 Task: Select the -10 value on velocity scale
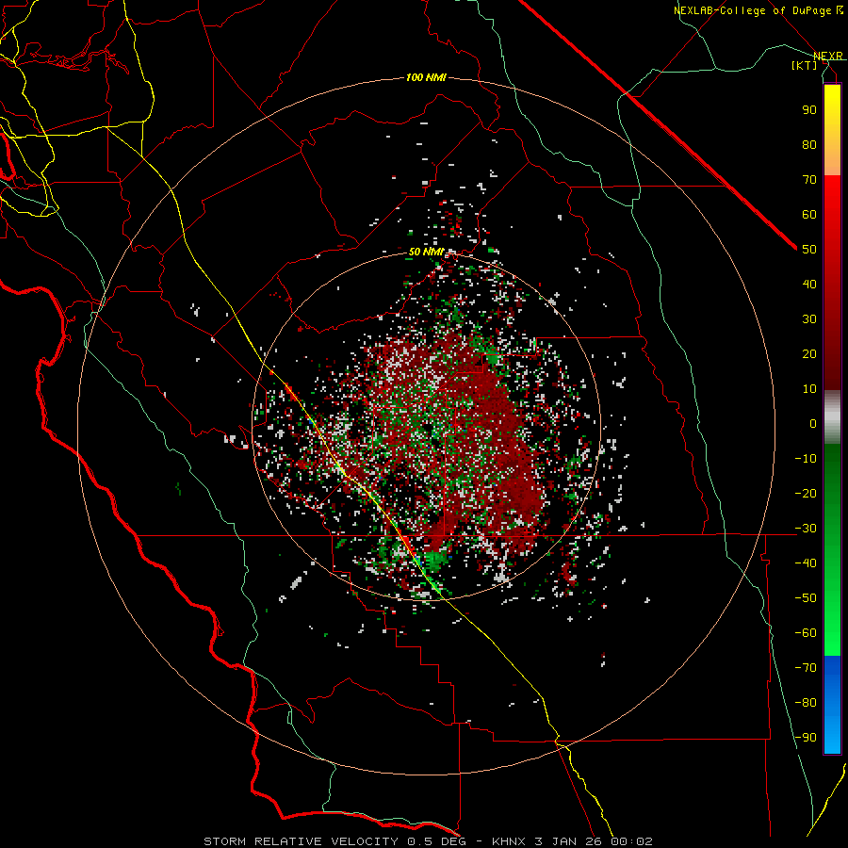click(x=806, y=459)
